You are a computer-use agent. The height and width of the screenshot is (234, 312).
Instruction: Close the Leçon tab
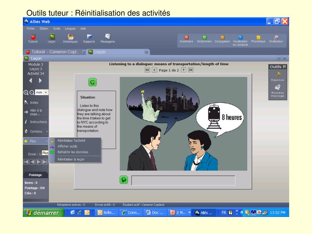(x=147, y=52)
